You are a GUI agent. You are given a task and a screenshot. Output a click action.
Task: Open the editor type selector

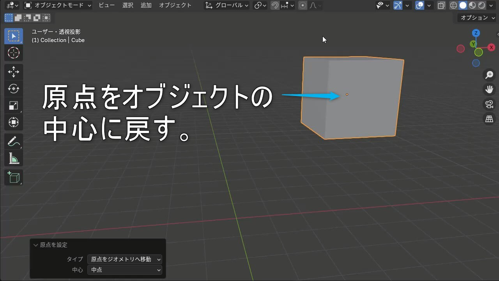point(12,5)
